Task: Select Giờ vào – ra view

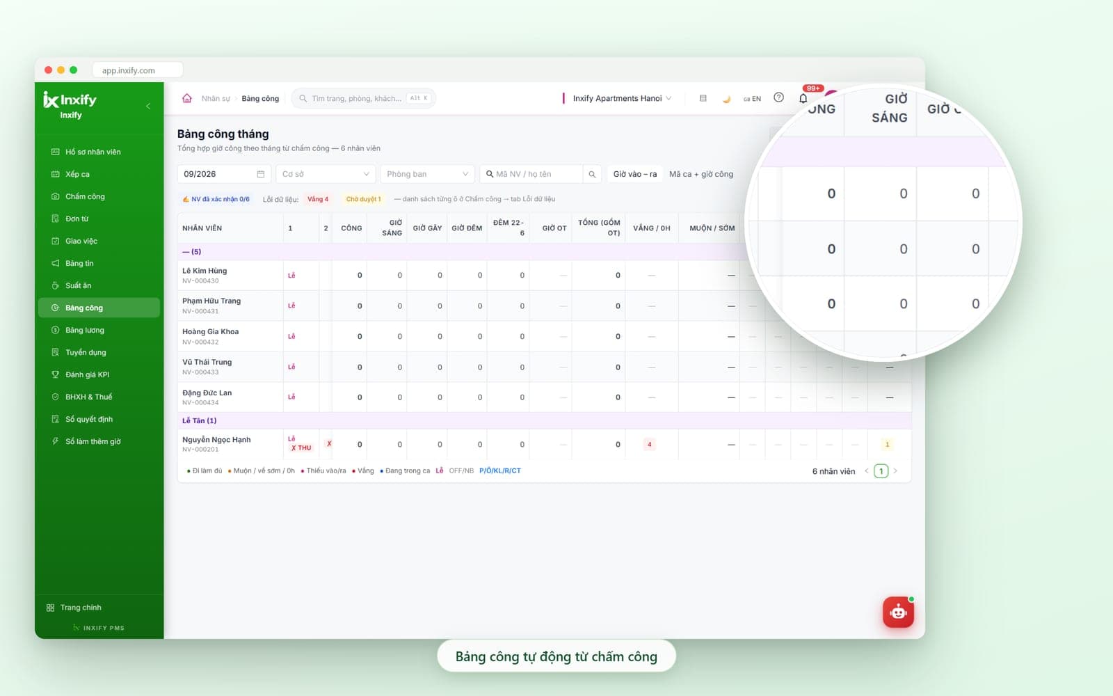Action: tap(635, 174)
